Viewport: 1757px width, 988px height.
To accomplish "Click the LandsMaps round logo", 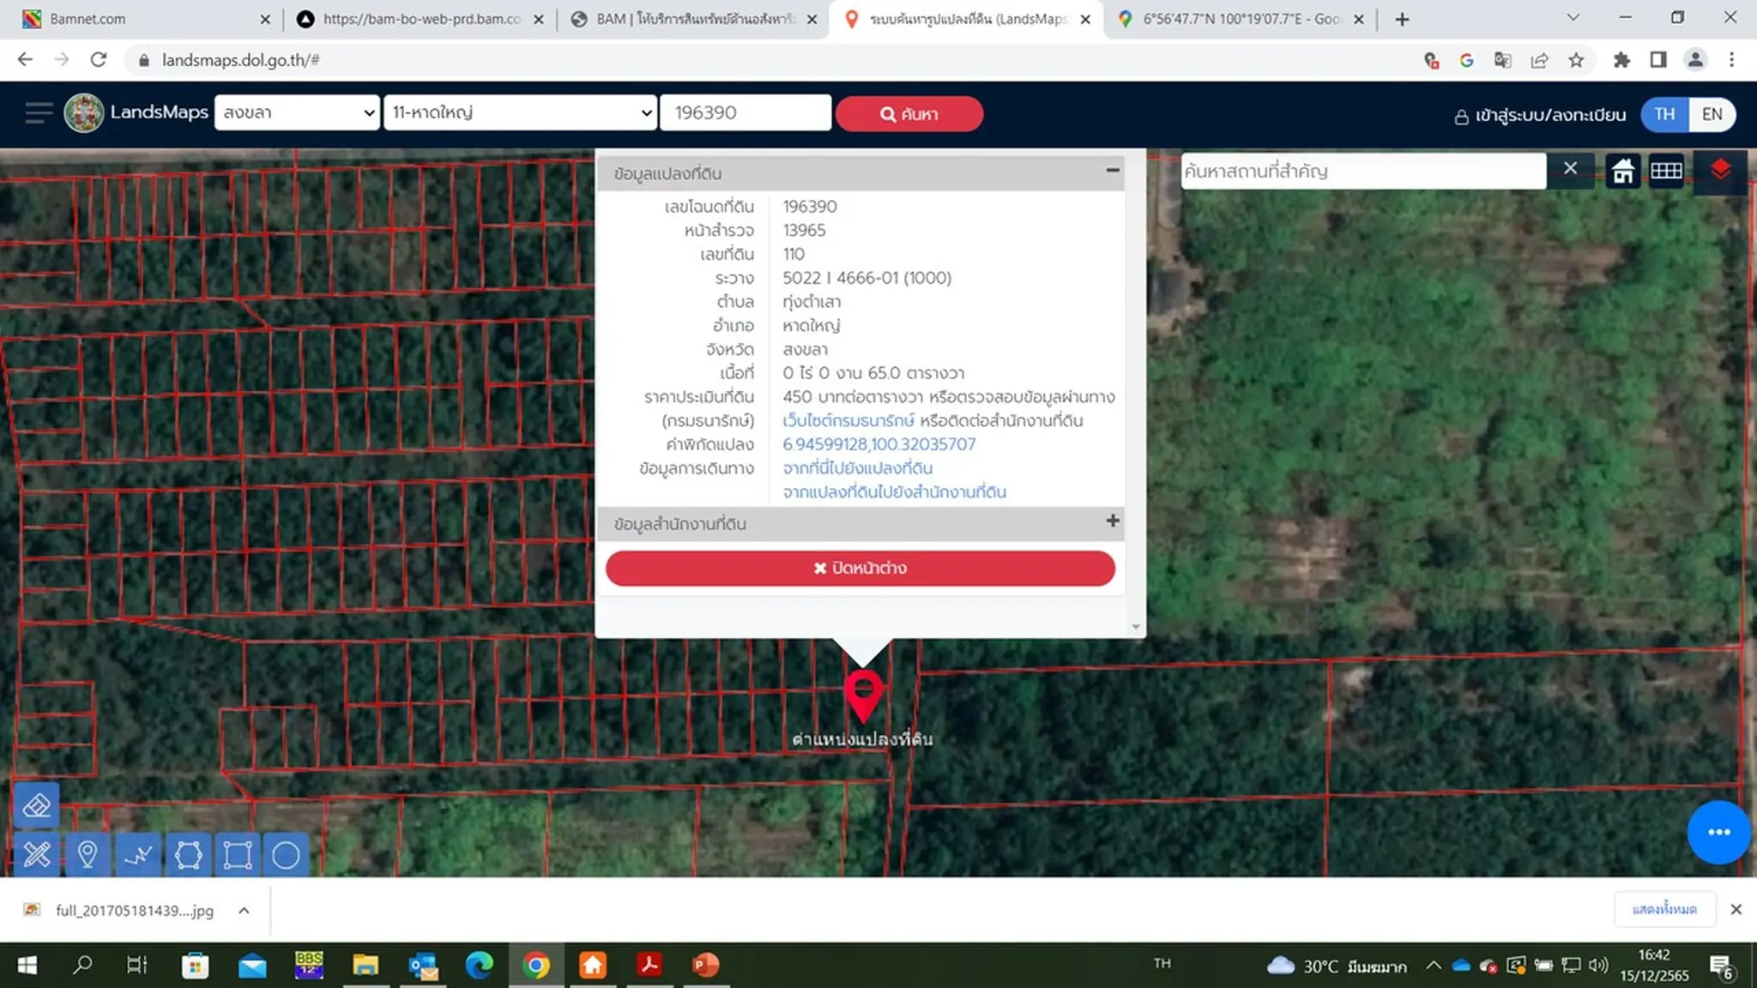I will pos(84,113).
